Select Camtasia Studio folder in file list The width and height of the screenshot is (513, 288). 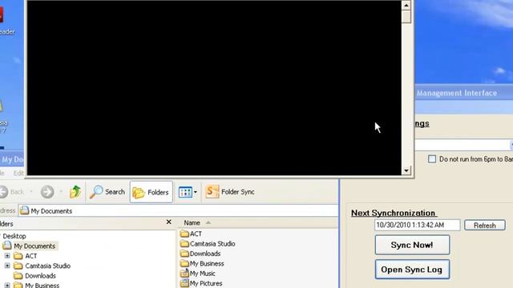pos(208,243)
